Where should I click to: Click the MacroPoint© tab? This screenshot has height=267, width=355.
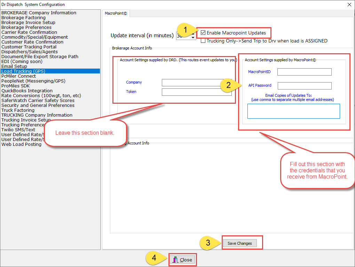116,13
